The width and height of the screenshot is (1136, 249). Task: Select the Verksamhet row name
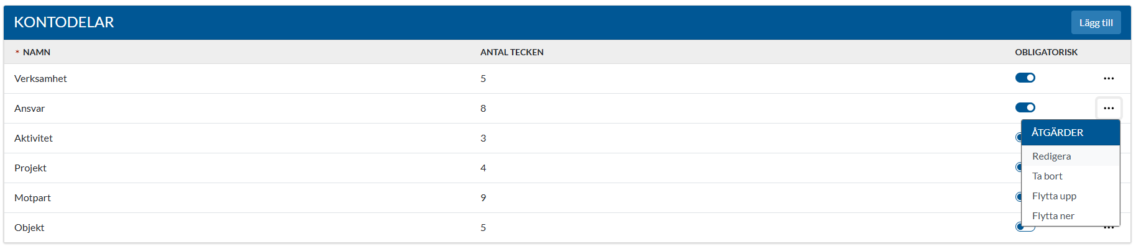point(40,79)
